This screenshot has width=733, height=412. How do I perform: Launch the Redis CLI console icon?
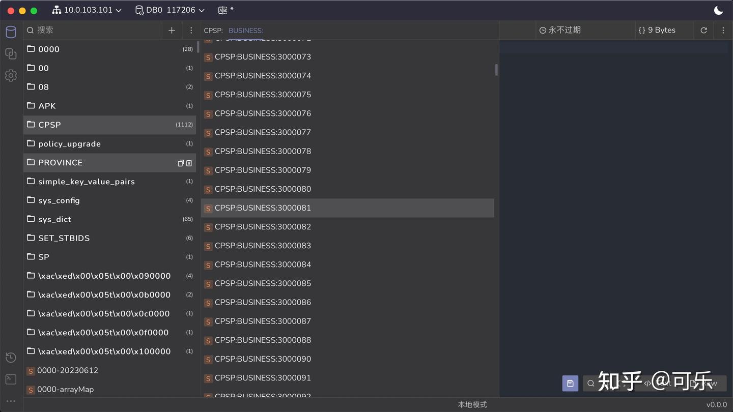(x=11, y=379)
